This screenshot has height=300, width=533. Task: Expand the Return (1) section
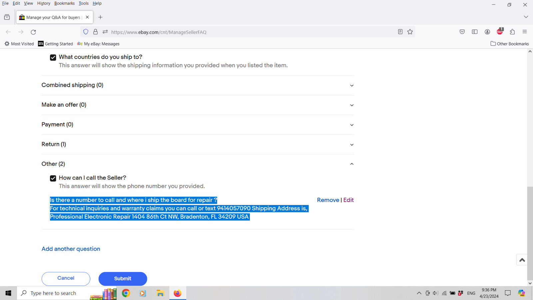tap(198, 144)
